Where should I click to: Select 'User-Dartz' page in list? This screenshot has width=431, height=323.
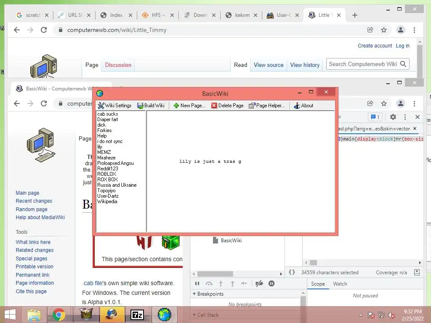point(108,196)
